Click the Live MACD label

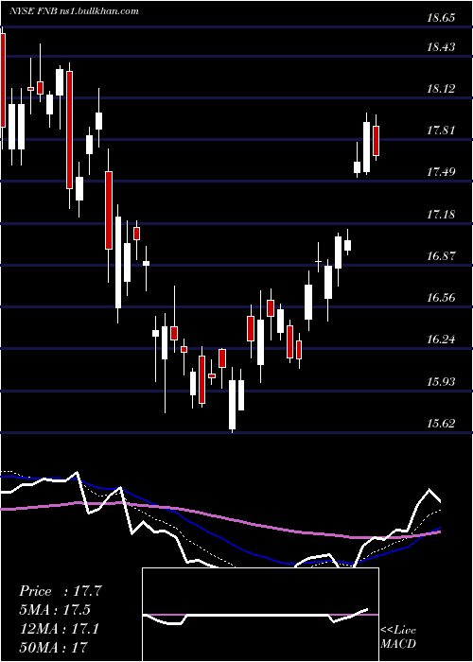point(398,636)
